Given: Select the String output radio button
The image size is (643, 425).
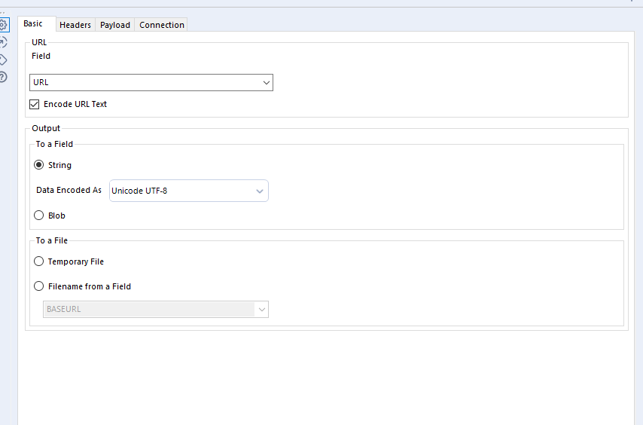Looking at the screenshot, I should click(x=39, y=165).
